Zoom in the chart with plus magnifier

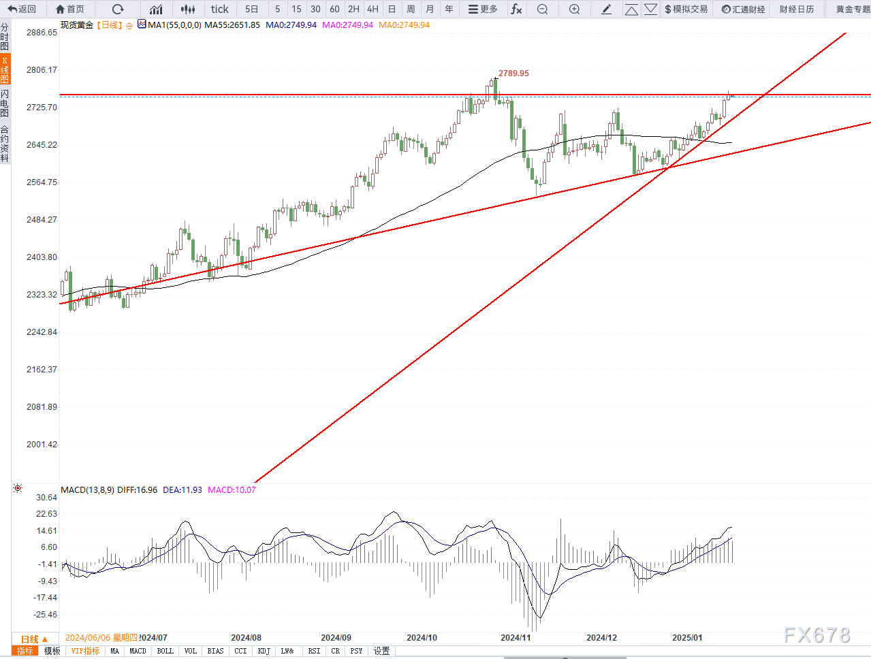(x=575, y=9)
